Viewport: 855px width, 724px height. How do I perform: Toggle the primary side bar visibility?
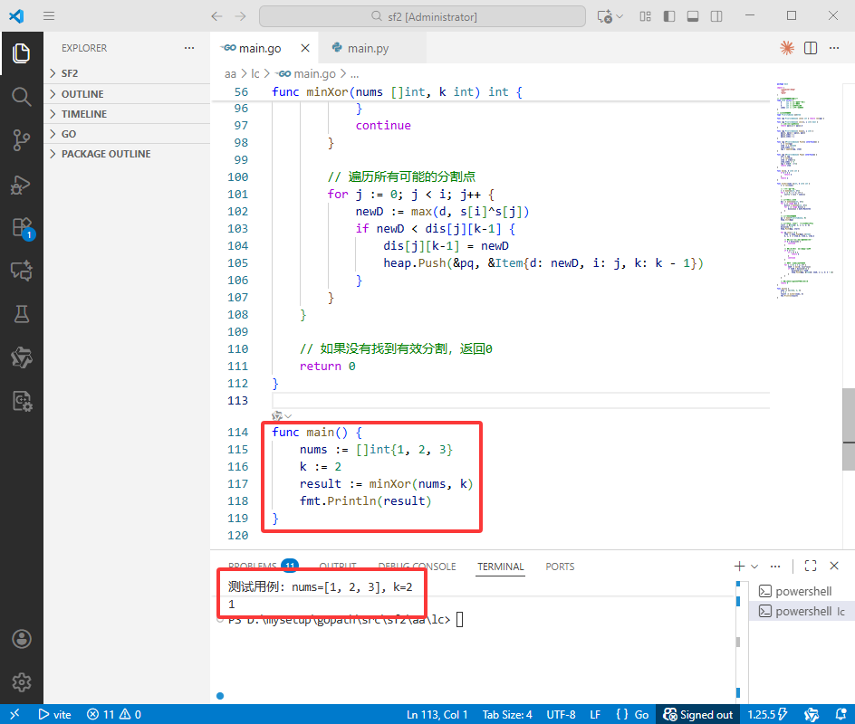[x=669, y=16]
